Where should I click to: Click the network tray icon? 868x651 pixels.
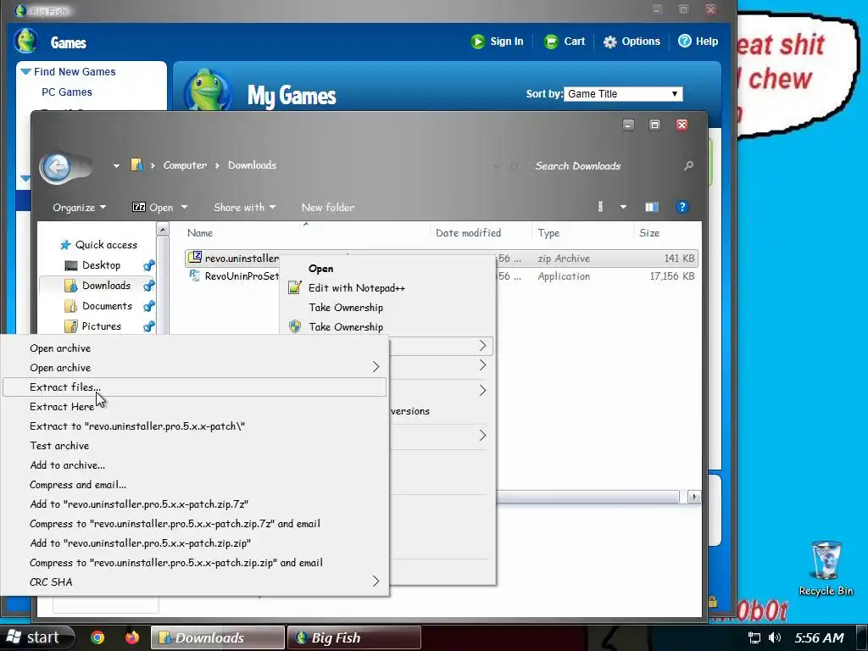coord(754,637)
